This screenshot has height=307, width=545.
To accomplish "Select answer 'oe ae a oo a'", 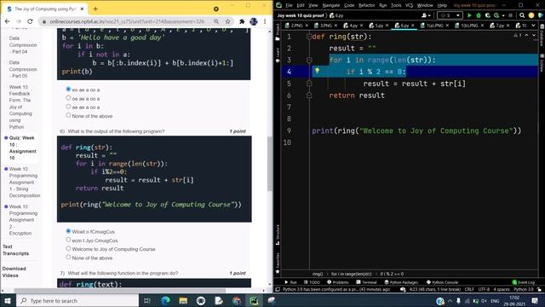I will pos(68,98).
